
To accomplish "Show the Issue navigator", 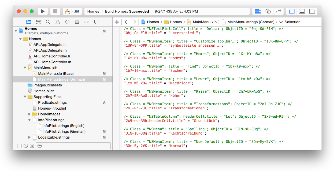I will point(58,22).
